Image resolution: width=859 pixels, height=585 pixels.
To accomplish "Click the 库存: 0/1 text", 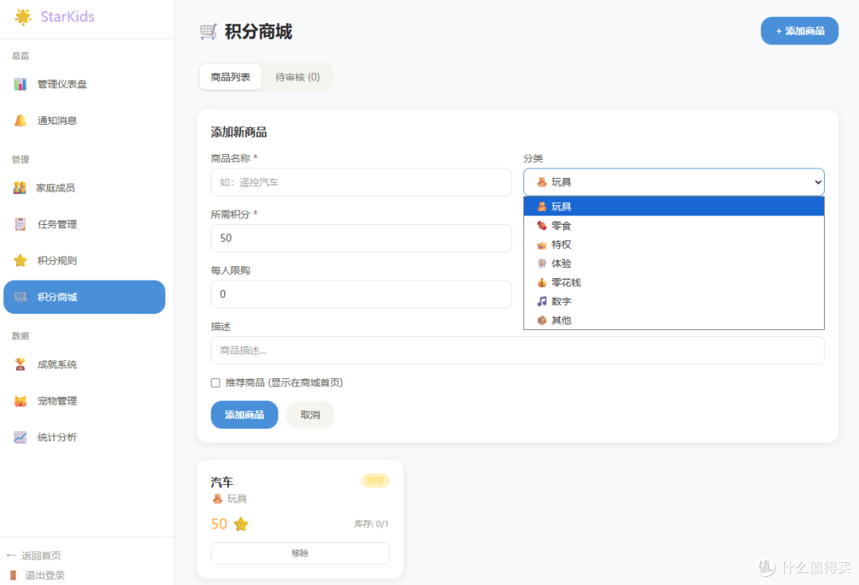I will [x=371, y=525].
